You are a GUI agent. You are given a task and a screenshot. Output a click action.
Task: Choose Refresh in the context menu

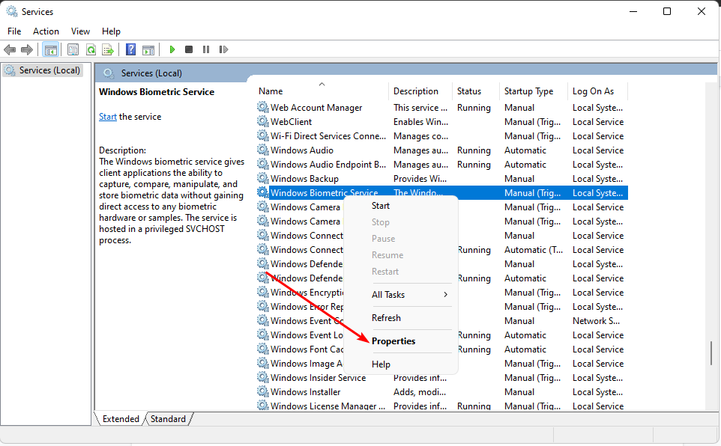[x=400, y=318]
